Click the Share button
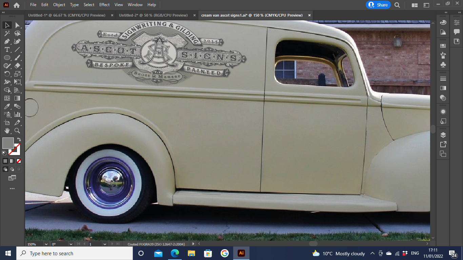Image resolution: width=463 pixels, height=260 pixels. (378, 5)
